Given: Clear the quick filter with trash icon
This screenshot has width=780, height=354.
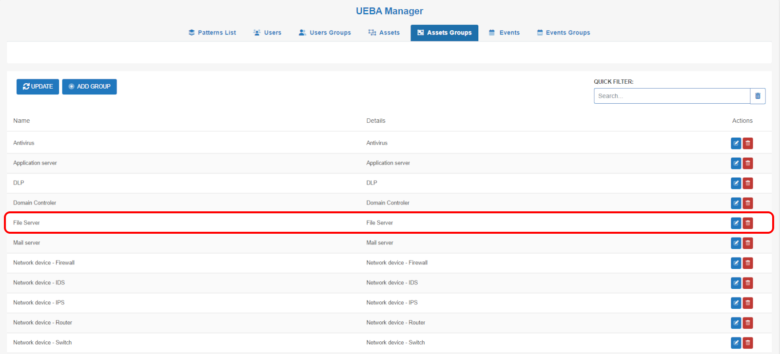Looking at the screenshot, I should [758, 96].
